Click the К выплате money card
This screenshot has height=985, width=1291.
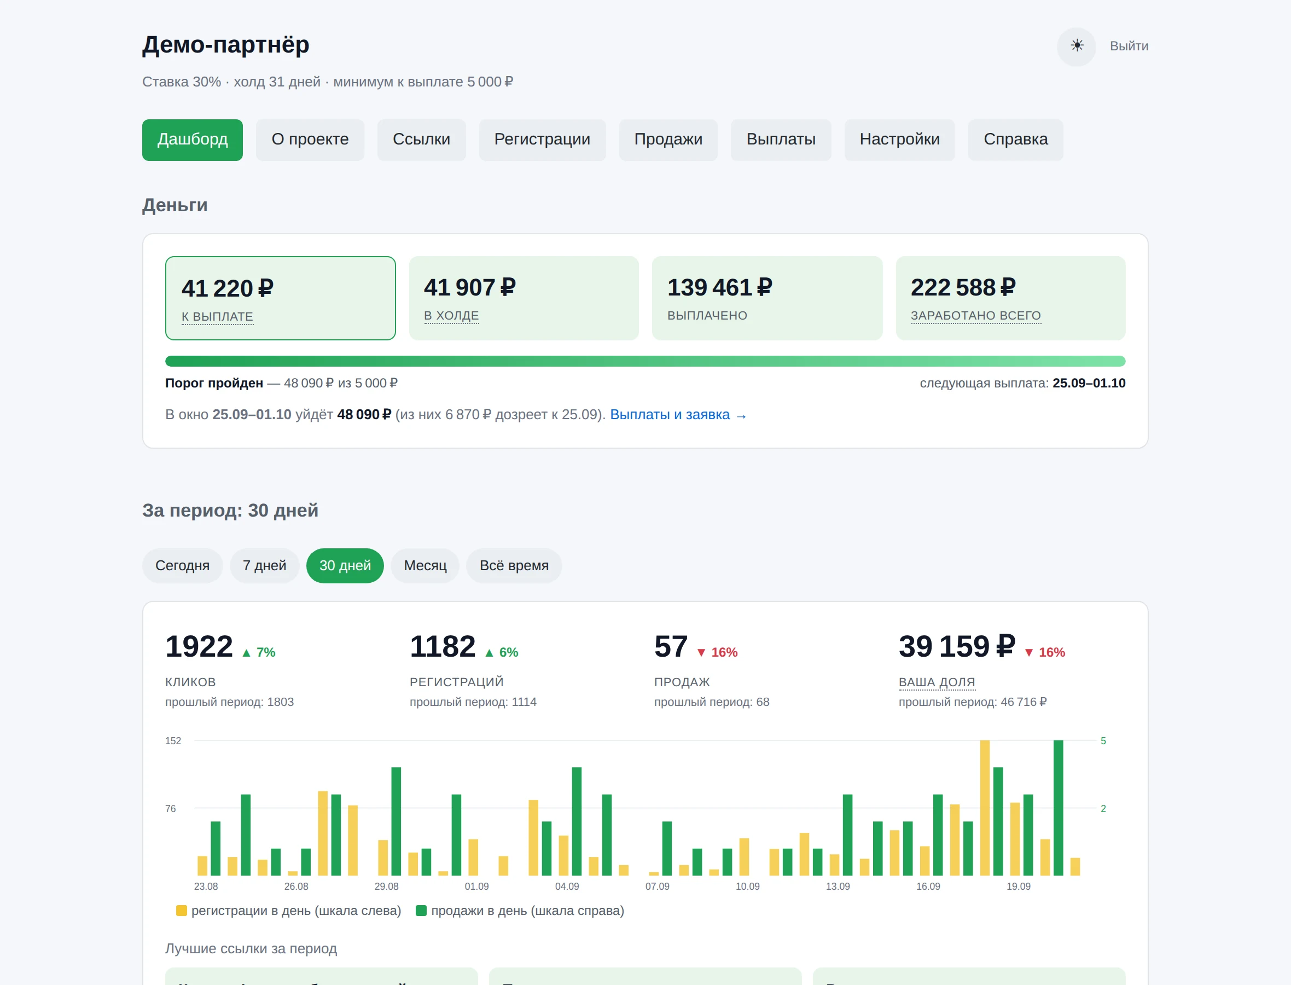280,298
